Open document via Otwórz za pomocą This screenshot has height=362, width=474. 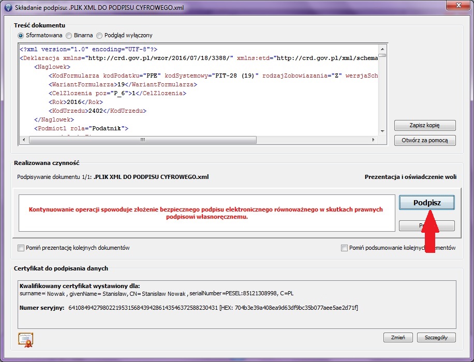(425, 140)
